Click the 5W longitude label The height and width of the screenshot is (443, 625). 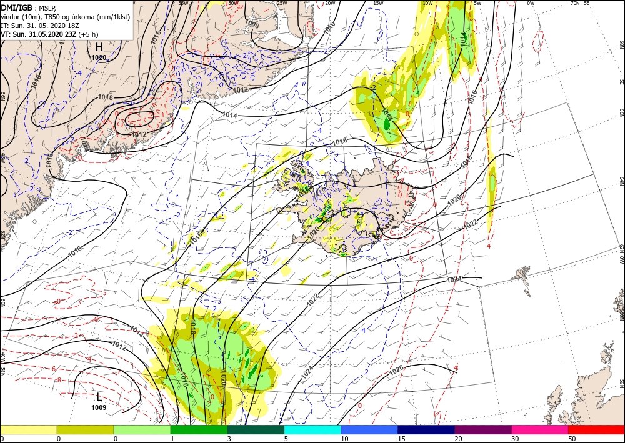pyautogui.click(x=477, y=3)
